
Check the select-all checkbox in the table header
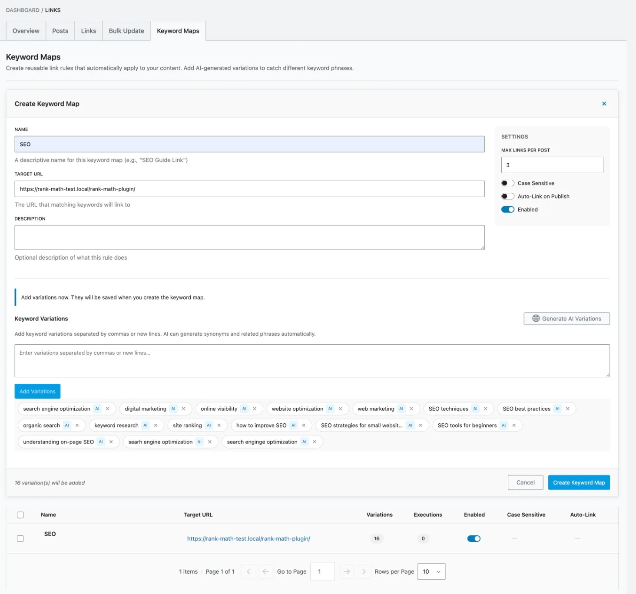[x=20, y=515]
